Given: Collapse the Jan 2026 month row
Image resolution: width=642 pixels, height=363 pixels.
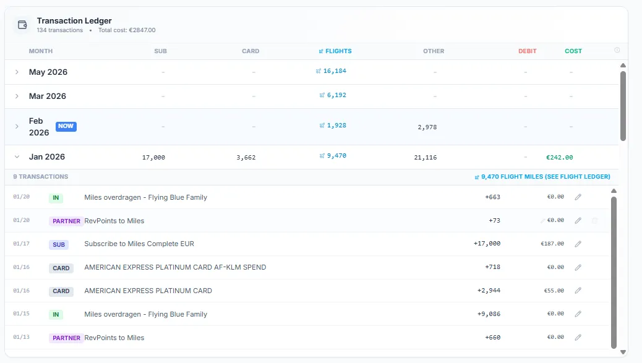Looking at the screenshot, I should tap(17, 156).
